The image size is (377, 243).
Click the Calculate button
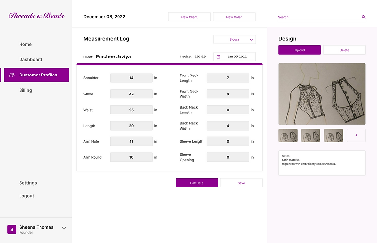tap(197, 183)
